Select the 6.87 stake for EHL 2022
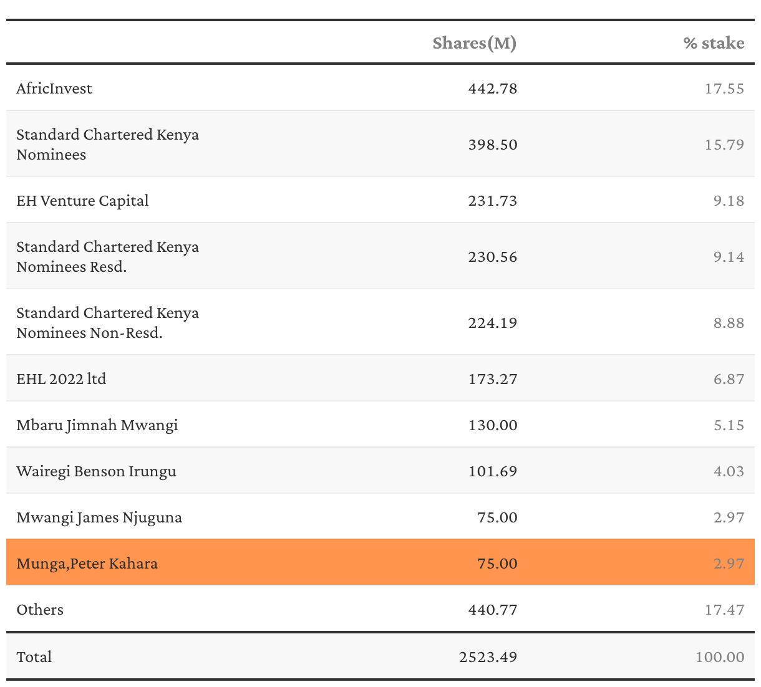Image resolution: width=761 pixels, height=687 pixels. point(729,379)
